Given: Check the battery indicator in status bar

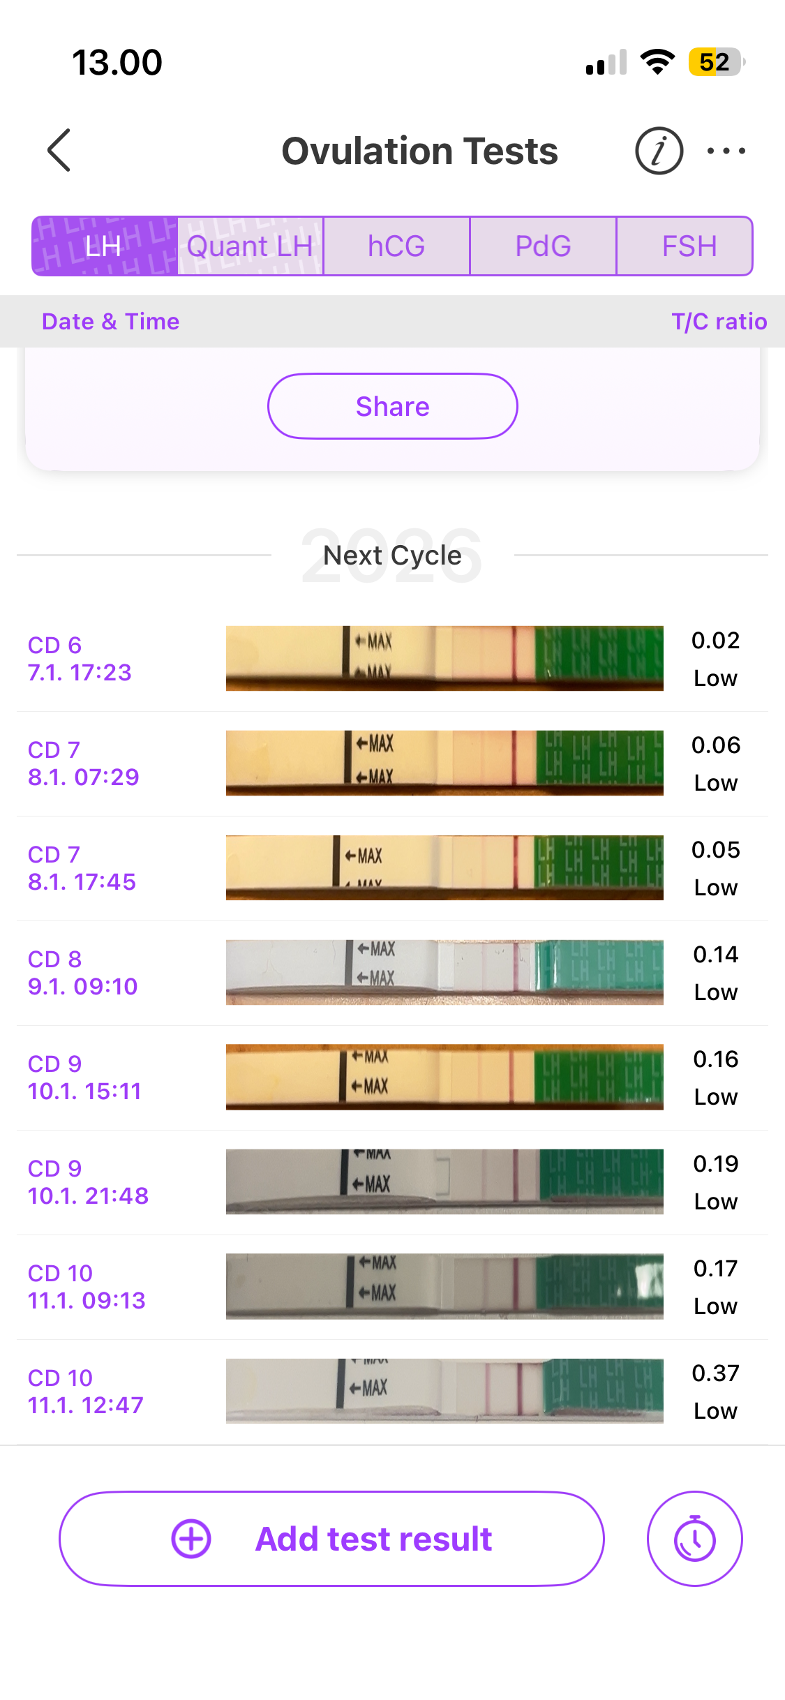Looking at the screenshot, I should pos(716,62).
